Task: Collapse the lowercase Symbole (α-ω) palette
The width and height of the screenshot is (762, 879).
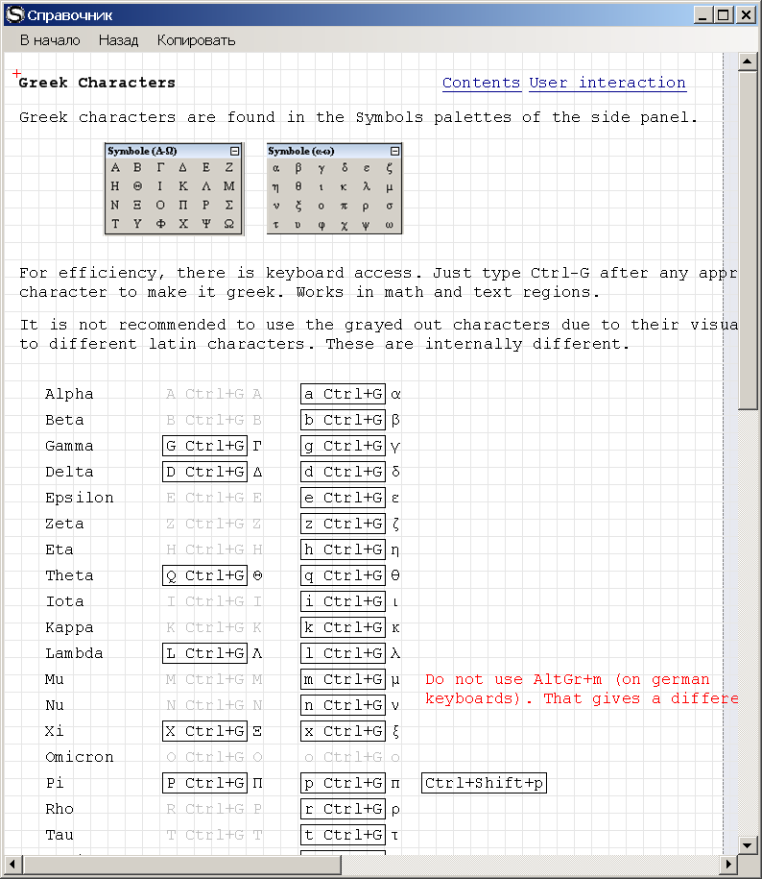Action: (x=394, y=151)
